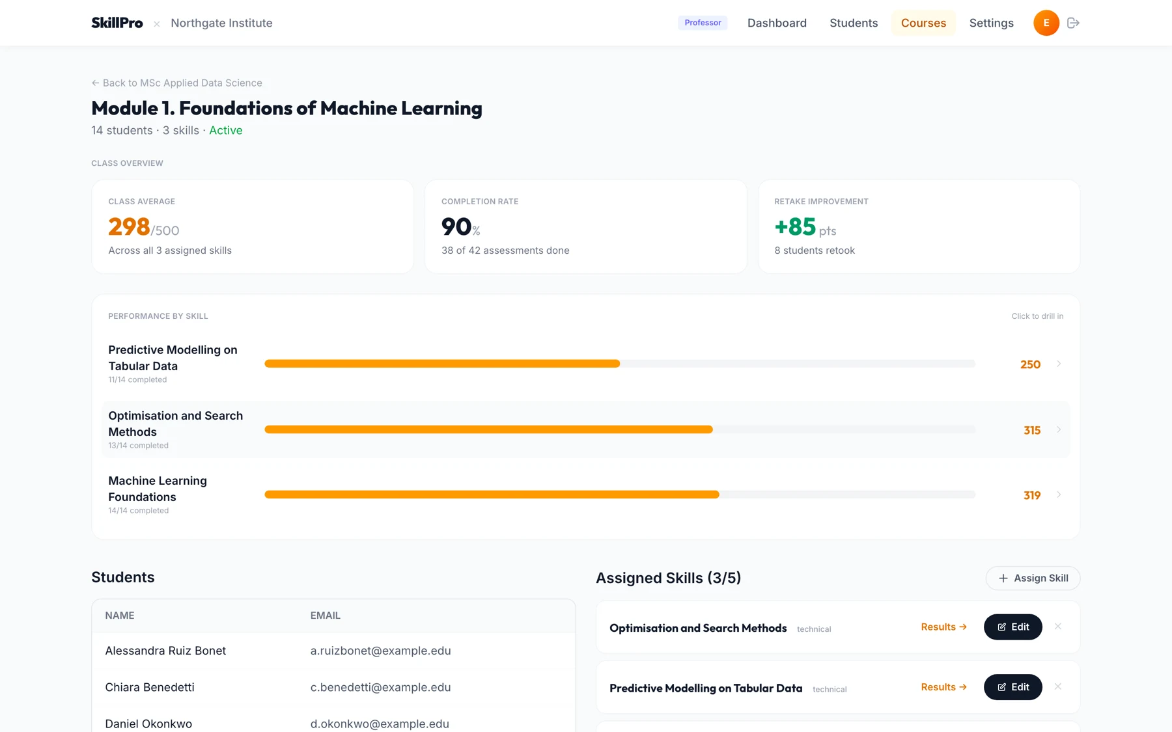Click the NAME column header

tap(120, 616)
